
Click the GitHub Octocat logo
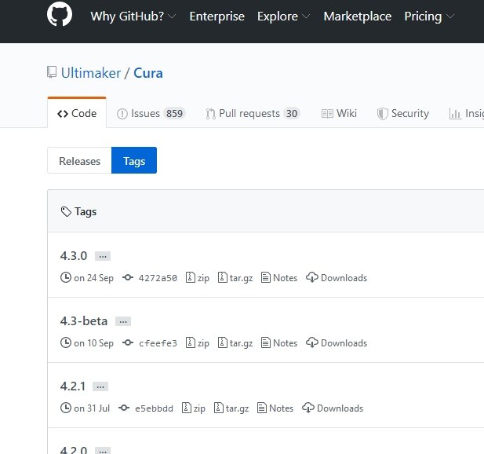pos(60,14)
